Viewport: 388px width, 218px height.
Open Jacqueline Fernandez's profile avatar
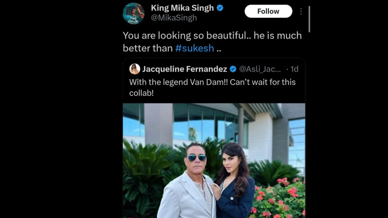point(135,68)
